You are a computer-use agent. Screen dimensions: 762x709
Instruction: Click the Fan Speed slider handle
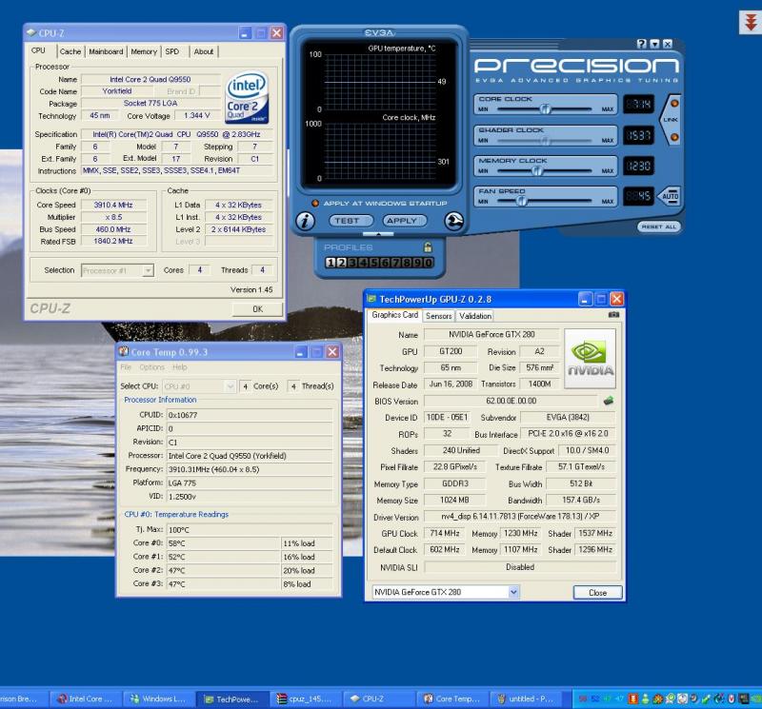521,201
